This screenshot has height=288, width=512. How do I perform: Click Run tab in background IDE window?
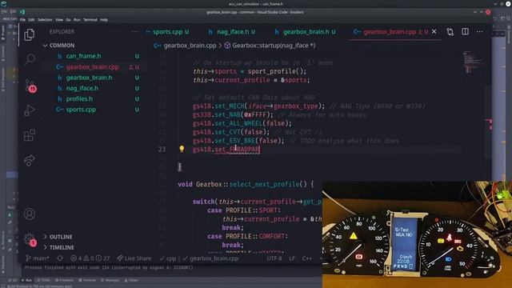click(x=27, y=280)
